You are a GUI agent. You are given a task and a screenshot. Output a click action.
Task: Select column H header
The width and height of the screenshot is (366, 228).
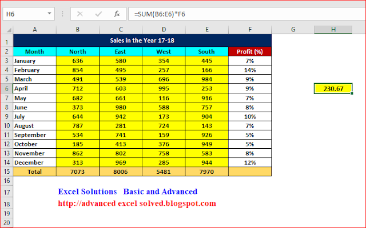333,30
